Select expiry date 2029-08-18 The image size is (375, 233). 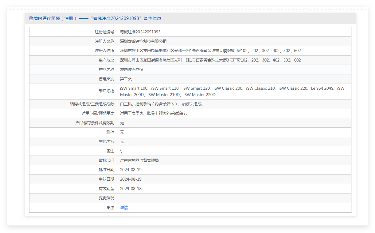coord(131,189)
